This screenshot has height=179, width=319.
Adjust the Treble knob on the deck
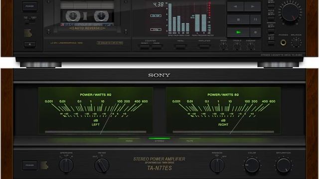pos(237,46)
